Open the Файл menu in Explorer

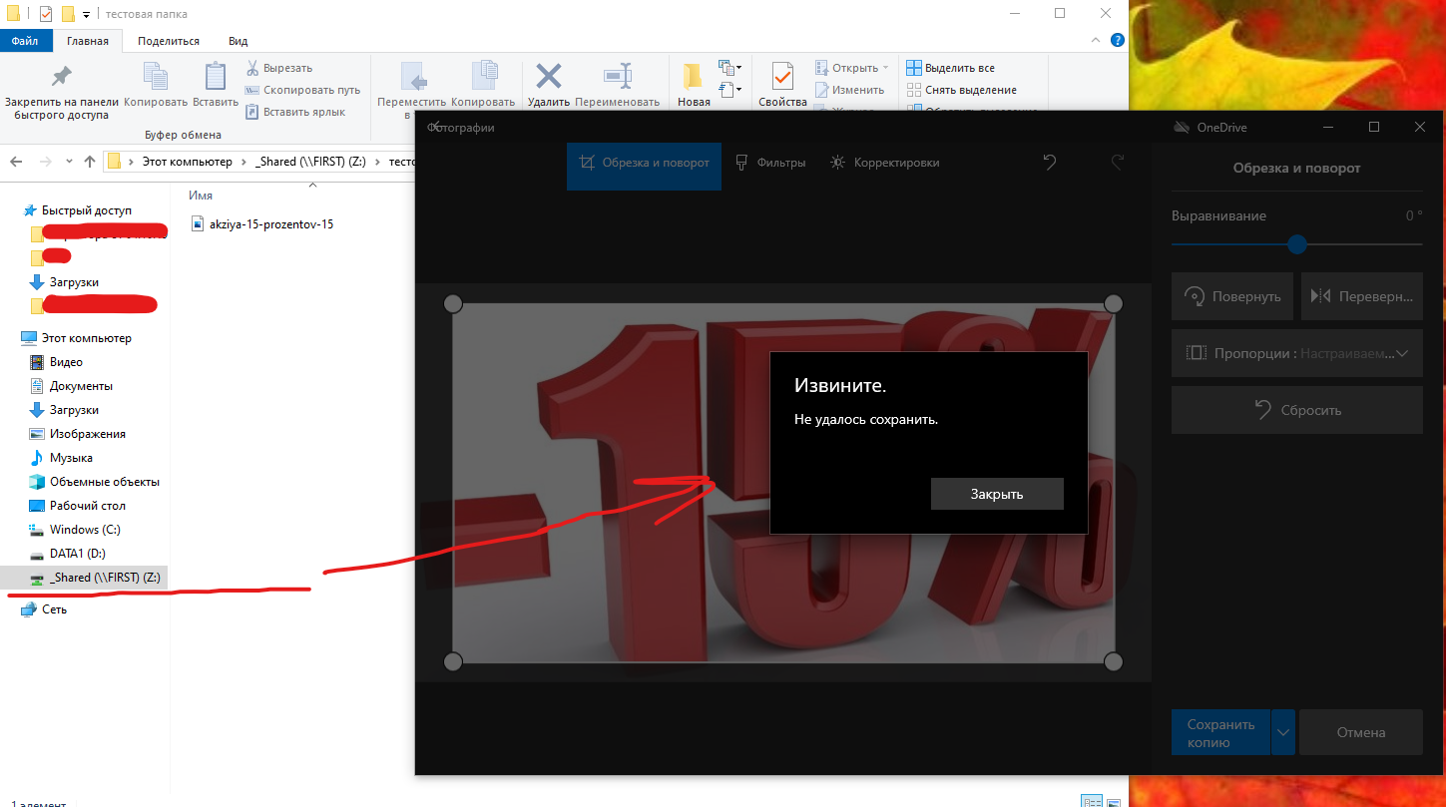click(x=25, y=41)
